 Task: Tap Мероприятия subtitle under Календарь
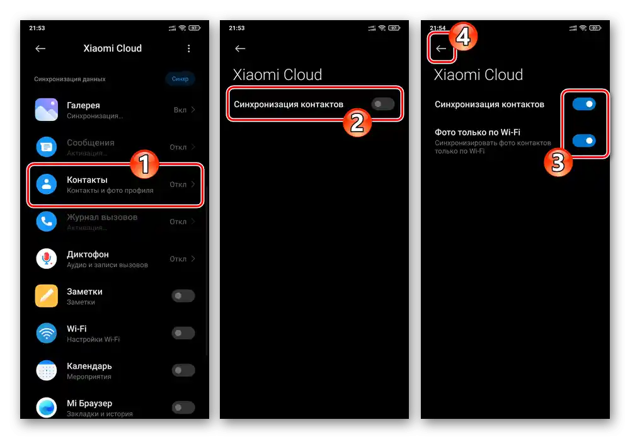click(x=89, y=377)
